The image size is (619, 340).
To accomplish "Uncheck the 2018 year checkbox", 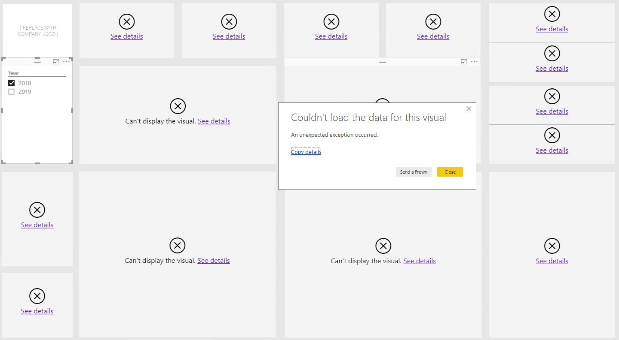I will click(x=12, y=83).
